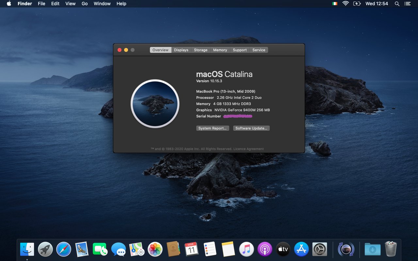Click Irish flag input source icon
The image size is (418, 261).
pyautogui.click(x=335, y=4)
